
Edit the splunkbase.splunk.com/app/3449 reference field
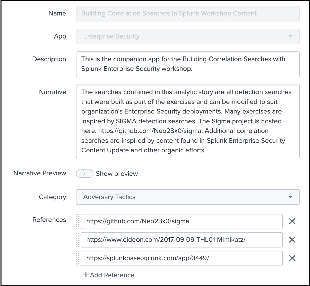coord(182,258)
